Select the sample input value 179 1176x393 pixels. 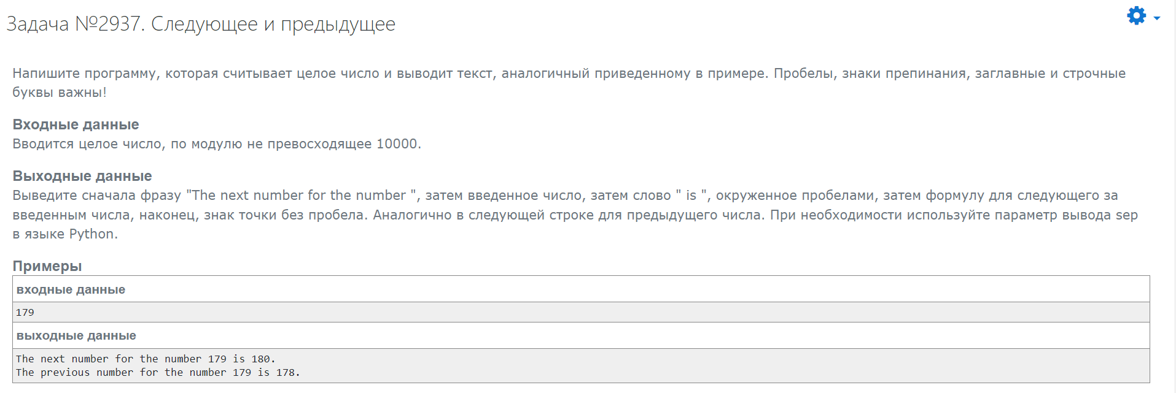pyautogui.click(x=25, y=313)
